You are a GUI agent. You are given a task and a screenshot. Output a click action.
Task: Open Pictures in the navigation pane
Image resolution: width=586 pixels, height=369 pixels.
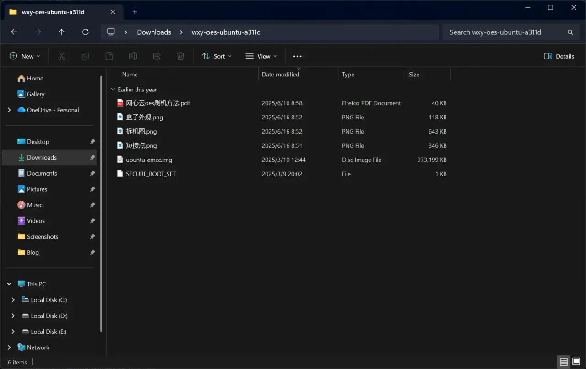33,189
